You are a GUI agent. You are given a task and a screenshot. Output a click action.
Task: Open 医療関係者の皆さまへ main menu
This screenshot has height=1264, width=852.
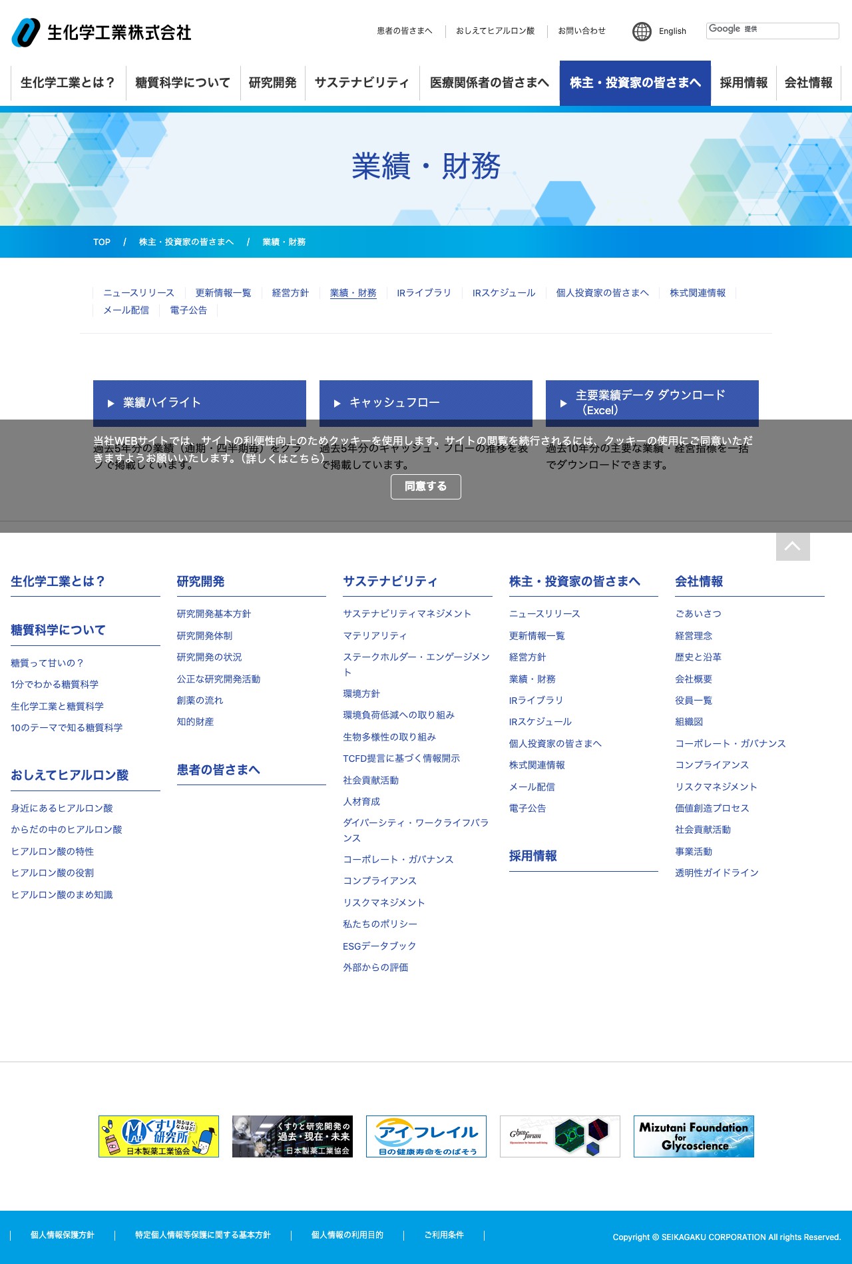[490, 83]
